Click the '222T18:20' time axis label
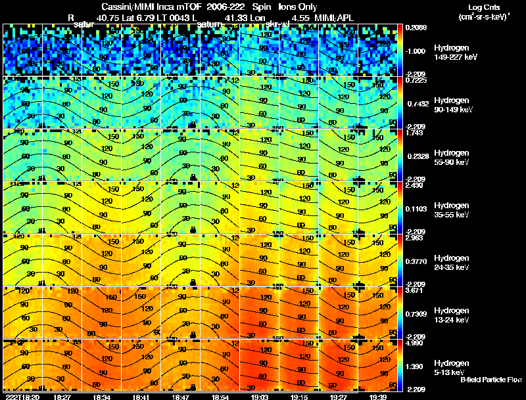Image resolution: width=526 pixels, height=400 pixels. (x=22, y=397)
